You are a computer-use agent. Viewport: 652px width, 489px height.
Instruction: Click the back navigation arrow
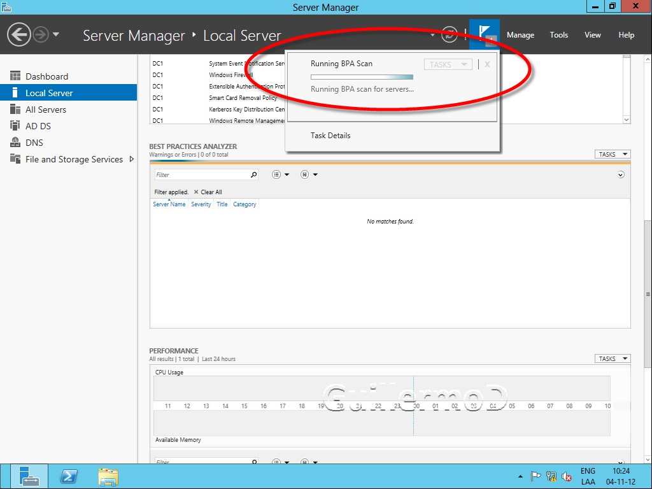(19, 34)
